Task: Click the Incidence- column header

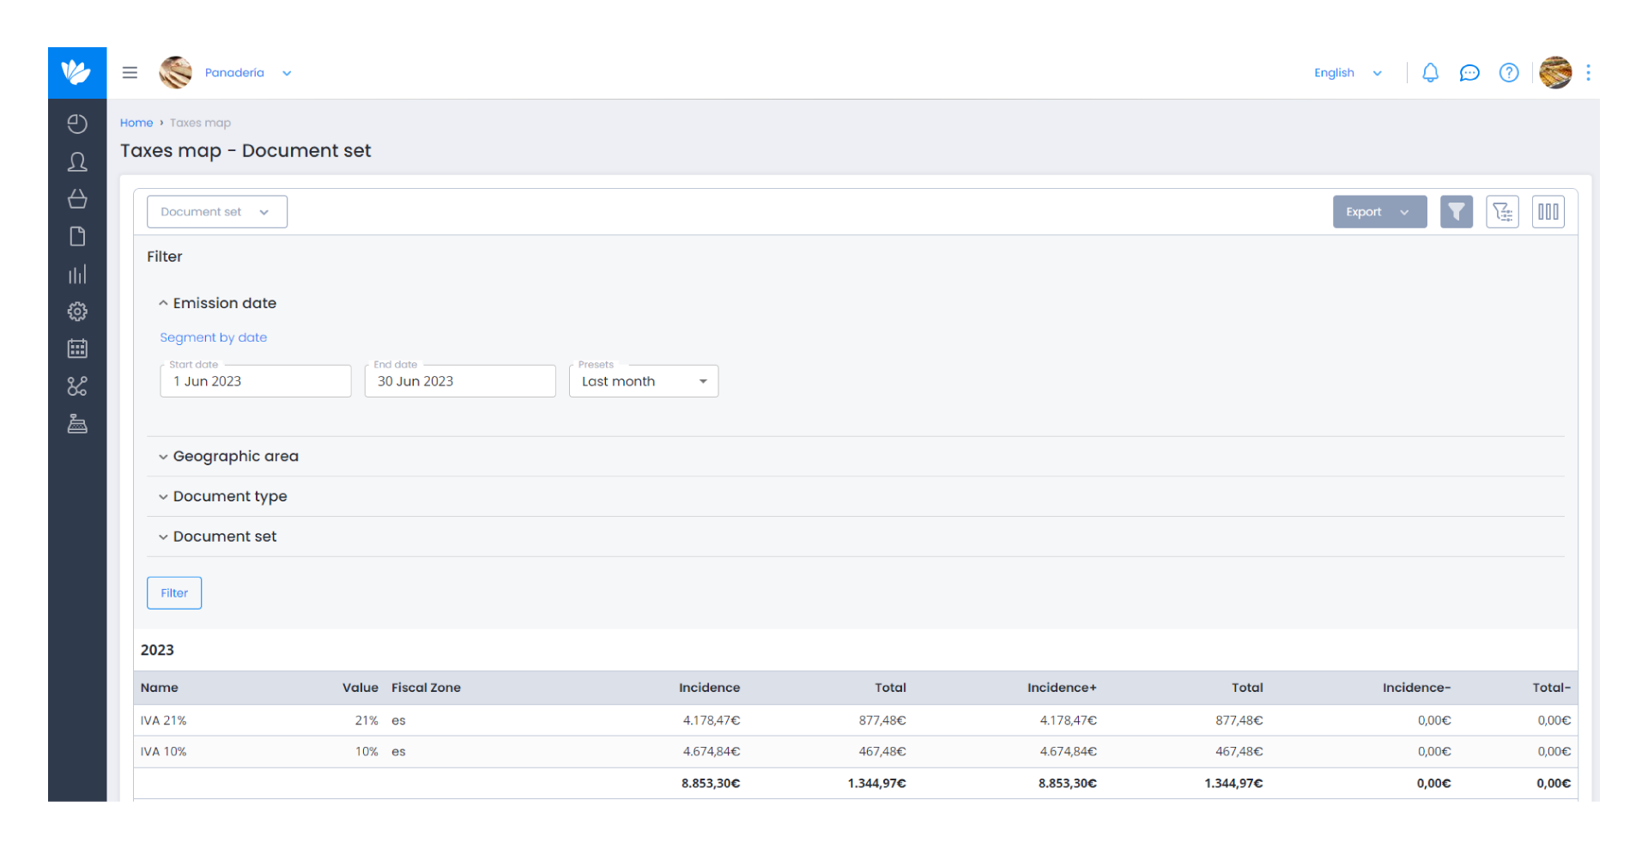Action: pyautogui.click(x=1416, y=688)
